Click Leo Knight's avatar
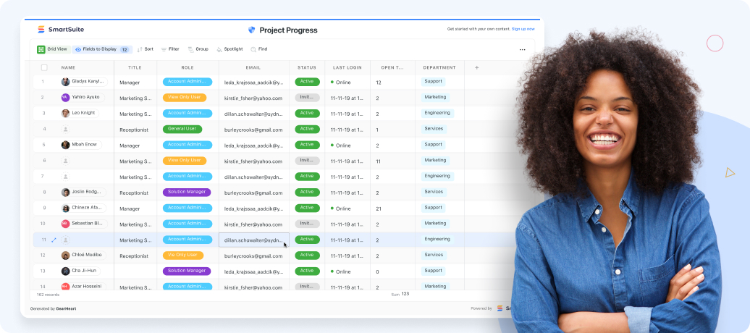Image resolution: width=750 pixels, height=333 pixels. pyautogui.click(x=66, y=114)
